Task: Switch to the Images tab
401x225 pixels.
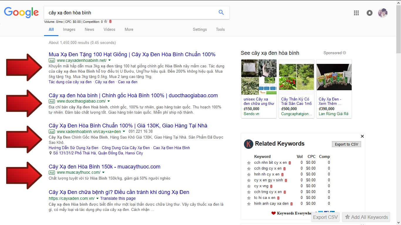Action: click(69, 29)
